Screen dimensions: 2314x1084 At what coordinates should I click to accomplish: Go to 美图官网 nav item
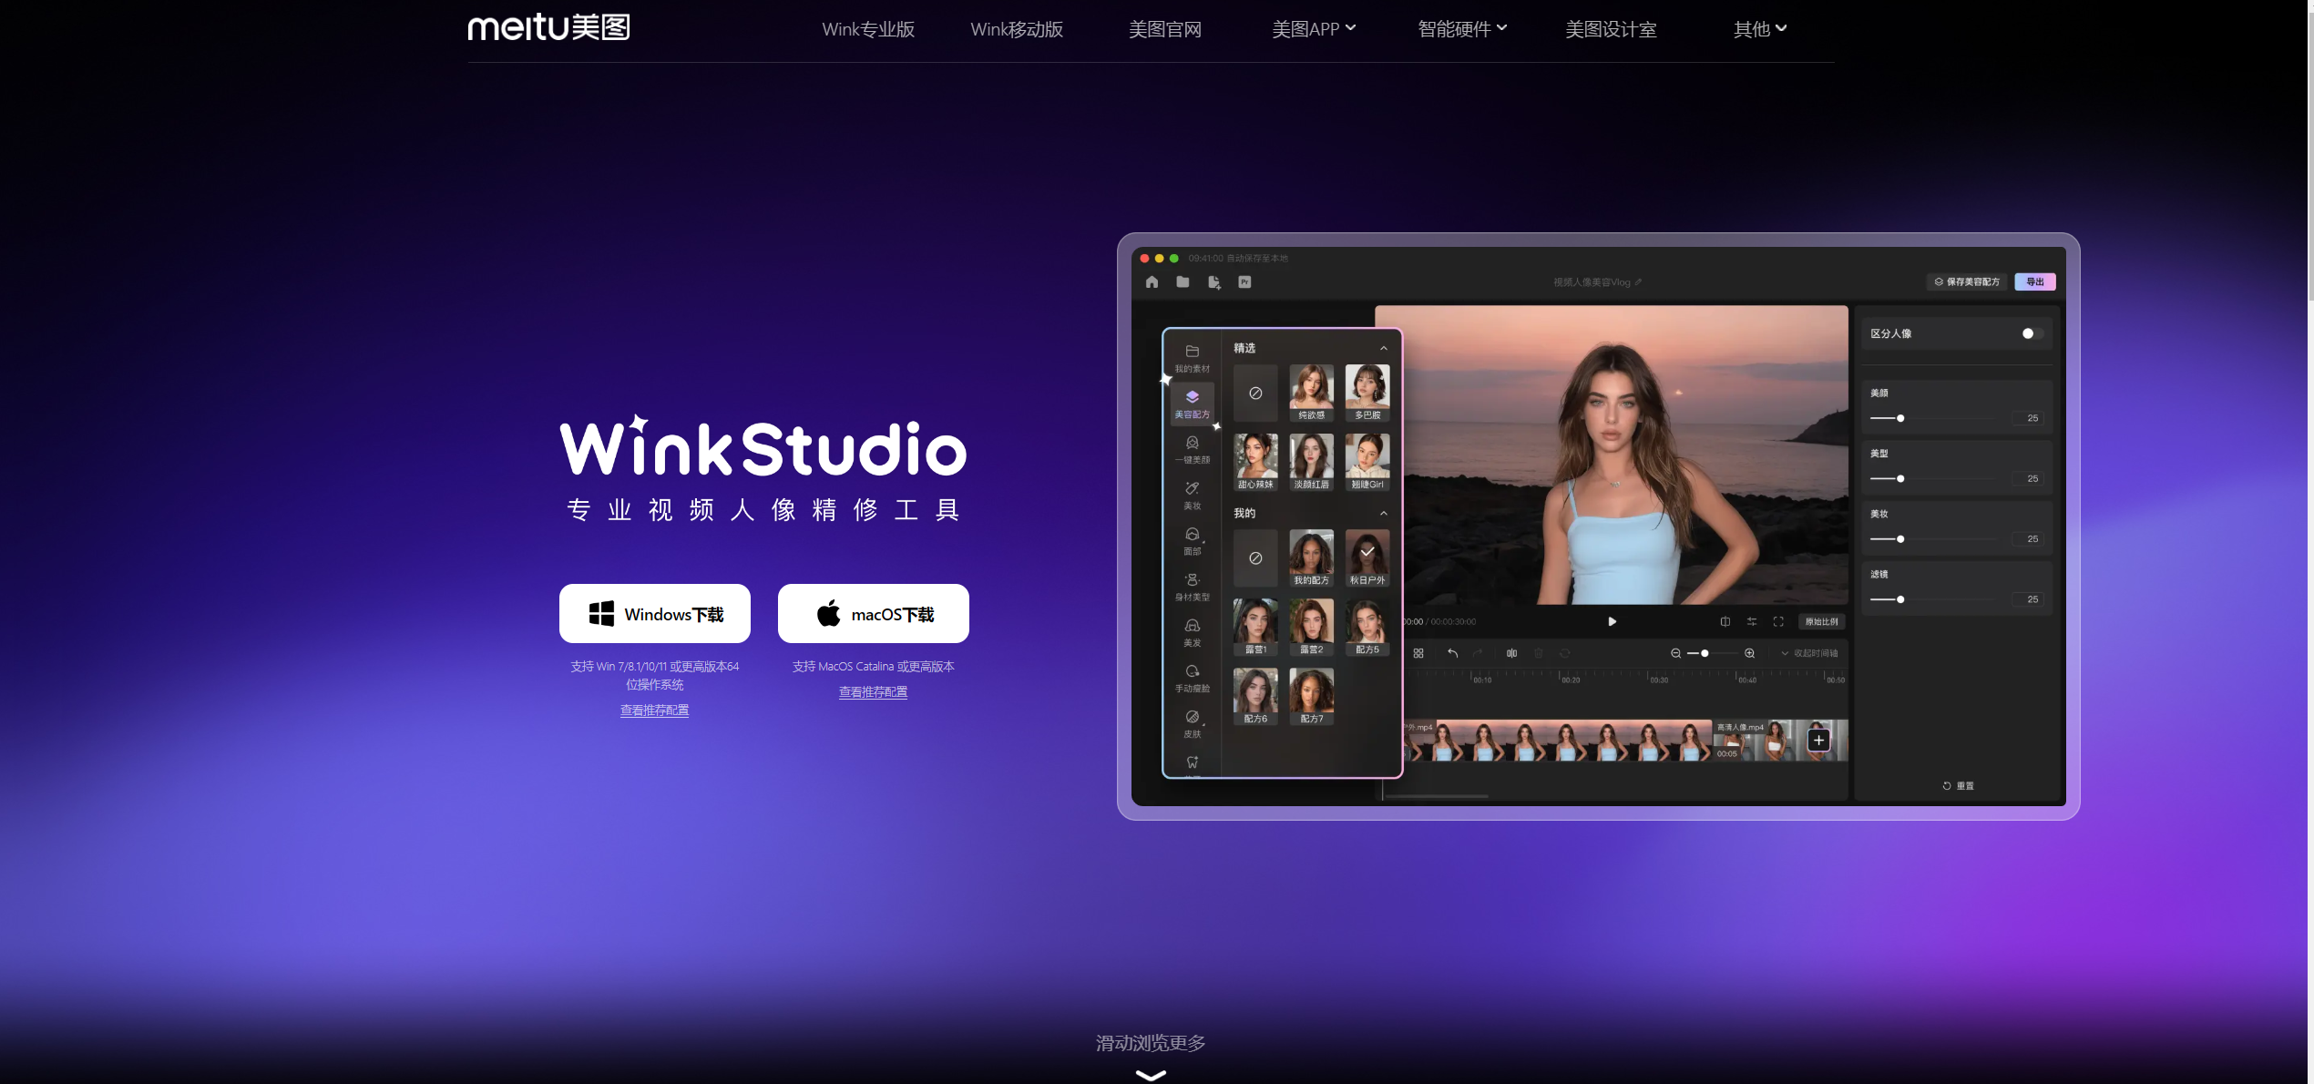[x=1165, y=29]
